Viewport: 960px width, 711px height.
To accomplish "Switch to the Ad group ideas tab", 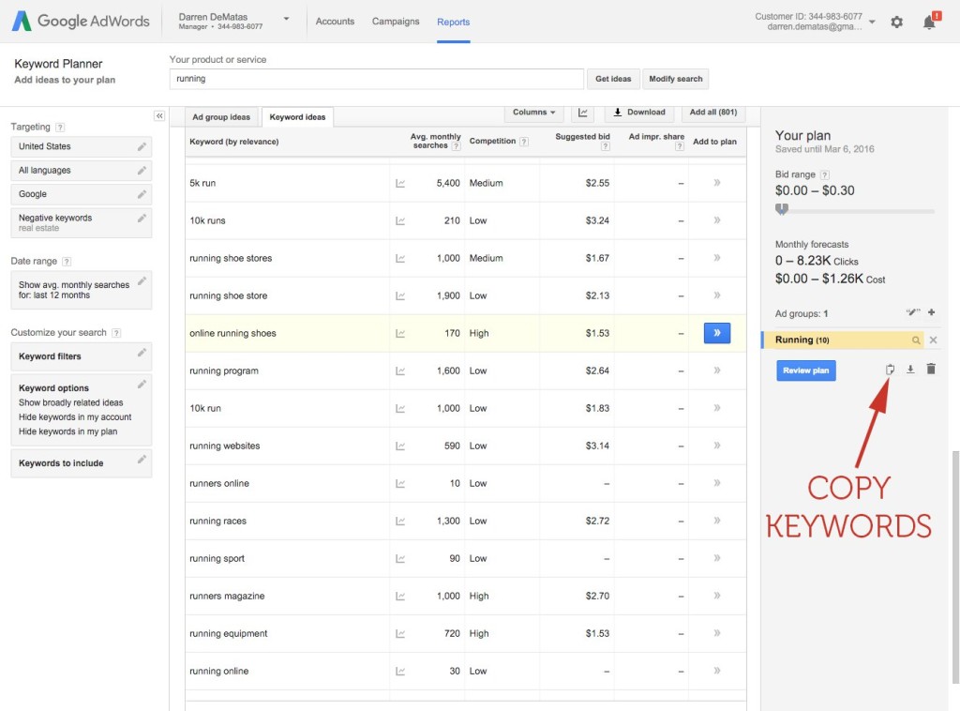I will click(x=221, y=117).
